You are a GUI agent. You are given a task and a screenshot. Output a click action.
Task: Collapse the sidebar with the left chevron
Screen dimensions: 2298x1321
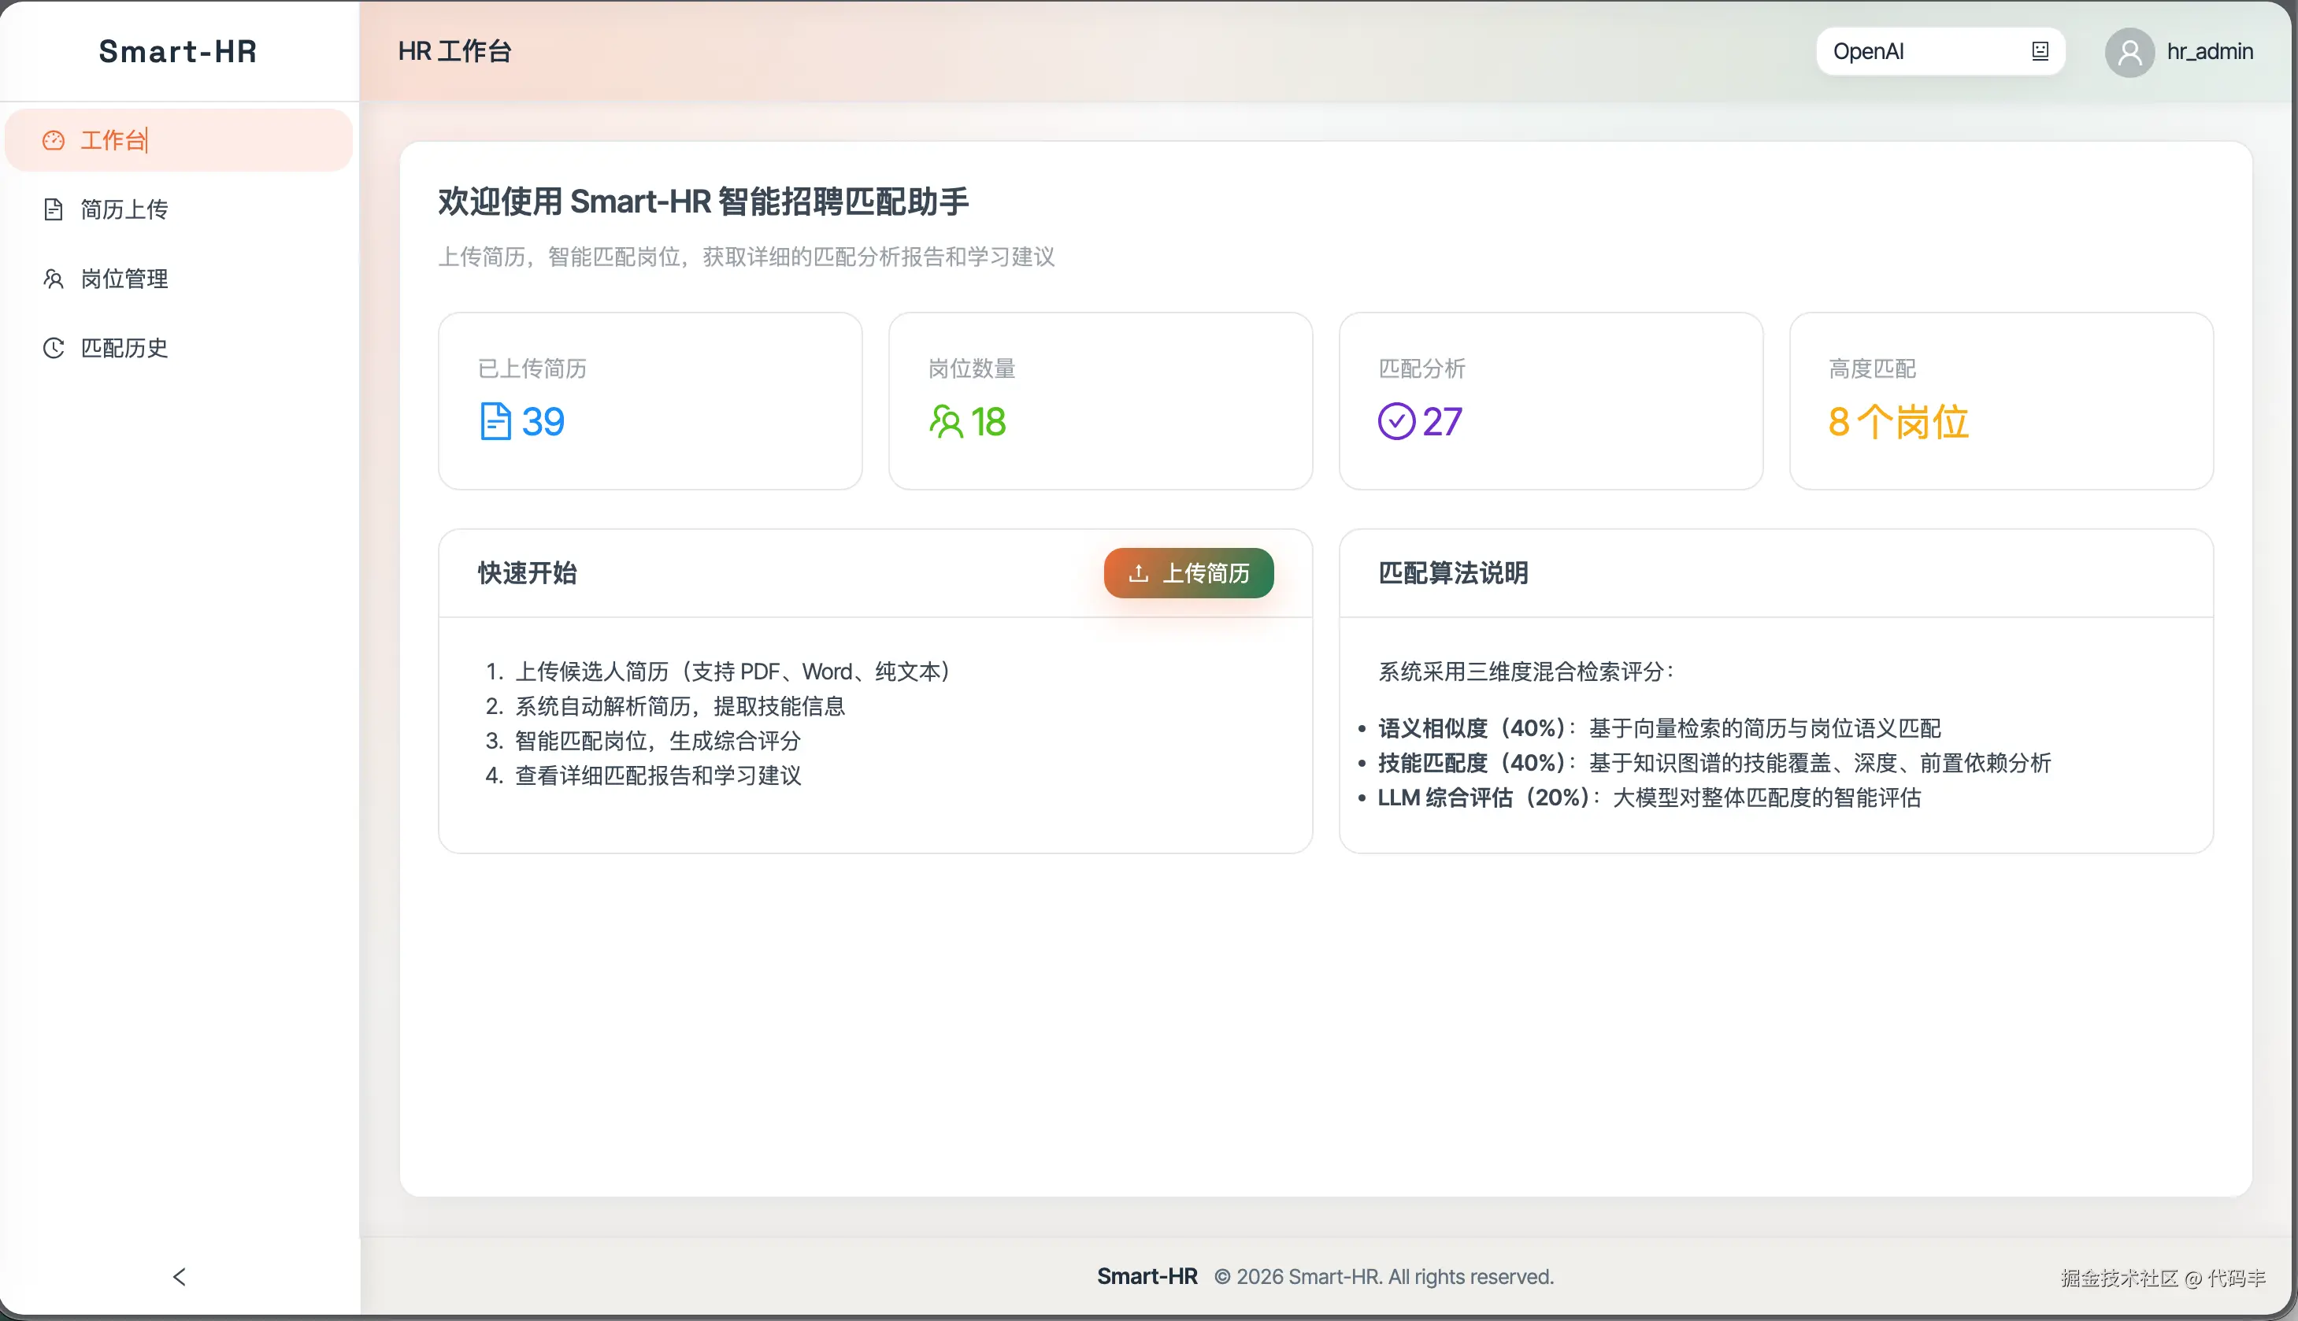179,1277
